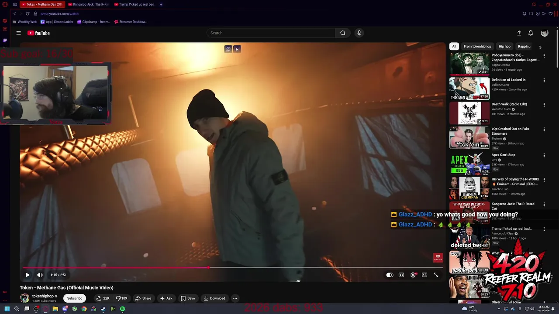Screen dimensions: 559x314
Task: Click the heart bookmark icon in address bar
Action: 550,14
